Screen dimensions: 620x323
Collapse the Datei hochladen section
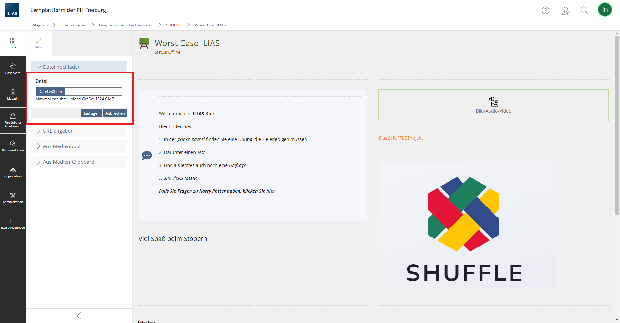[62, 67]
